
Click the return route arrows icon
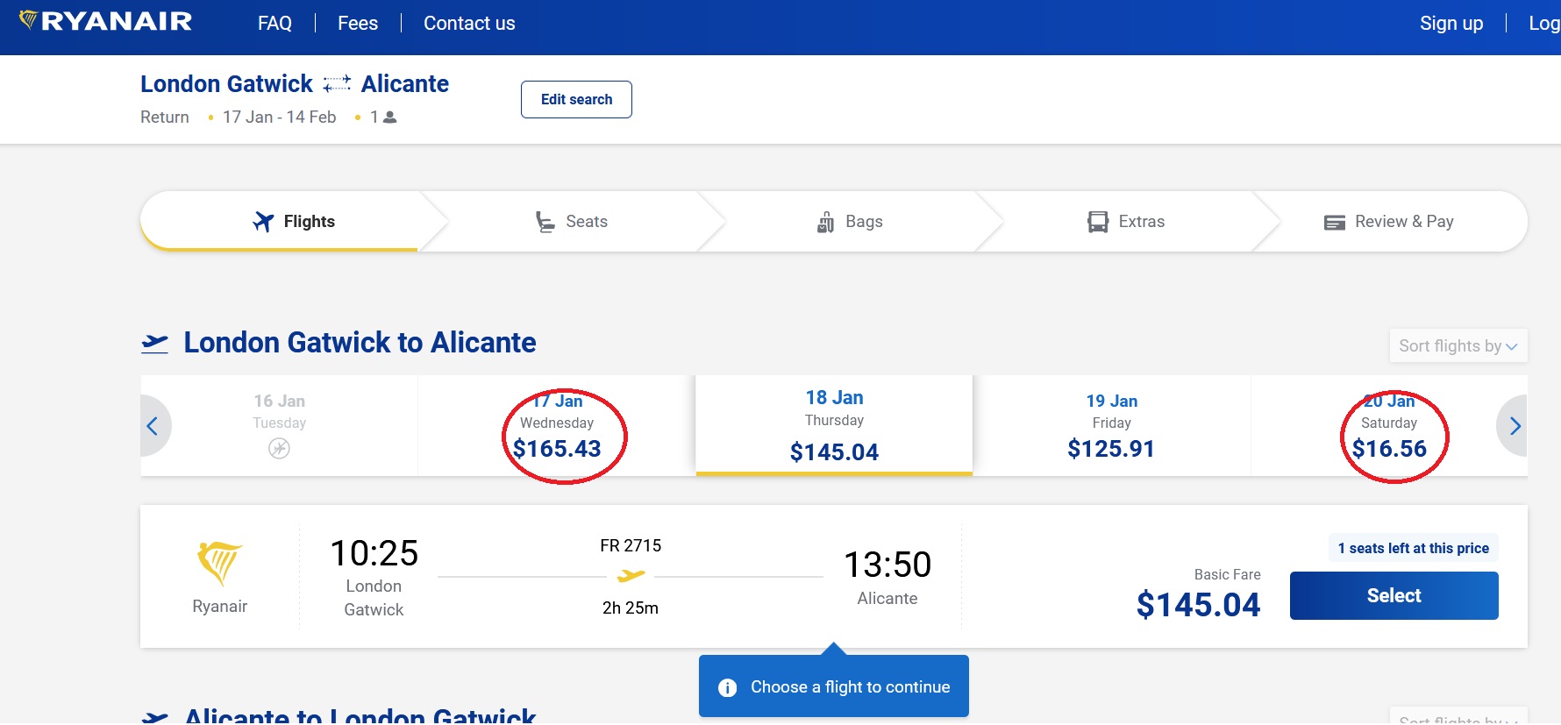(337, 84)
